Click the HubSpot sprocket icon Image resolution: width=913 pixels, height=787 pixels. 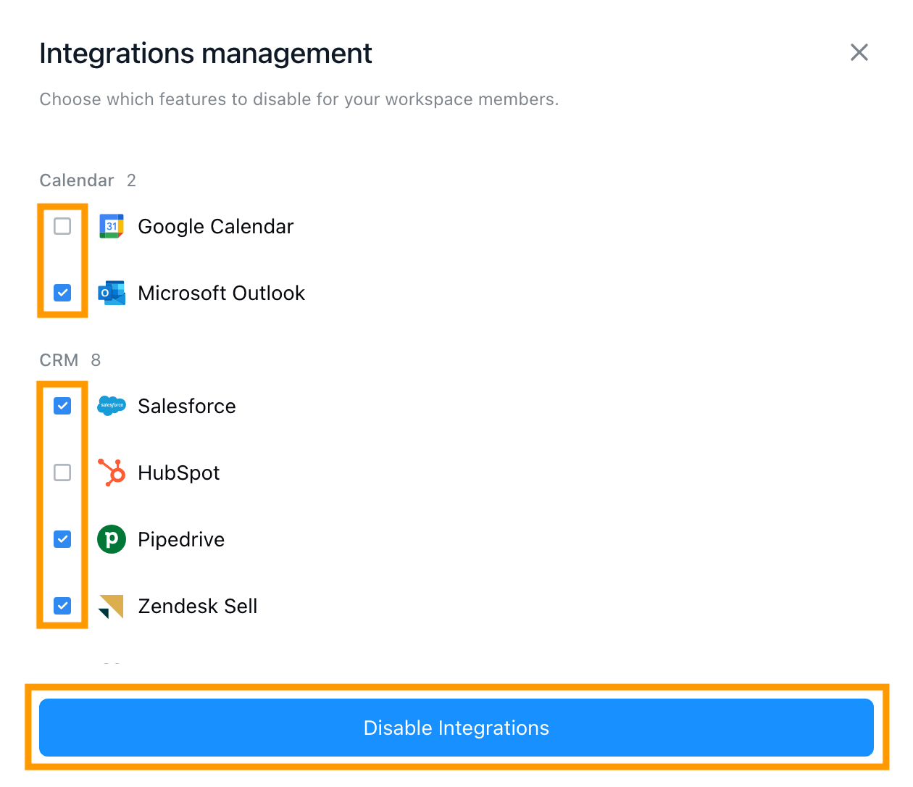click(112, 472)
